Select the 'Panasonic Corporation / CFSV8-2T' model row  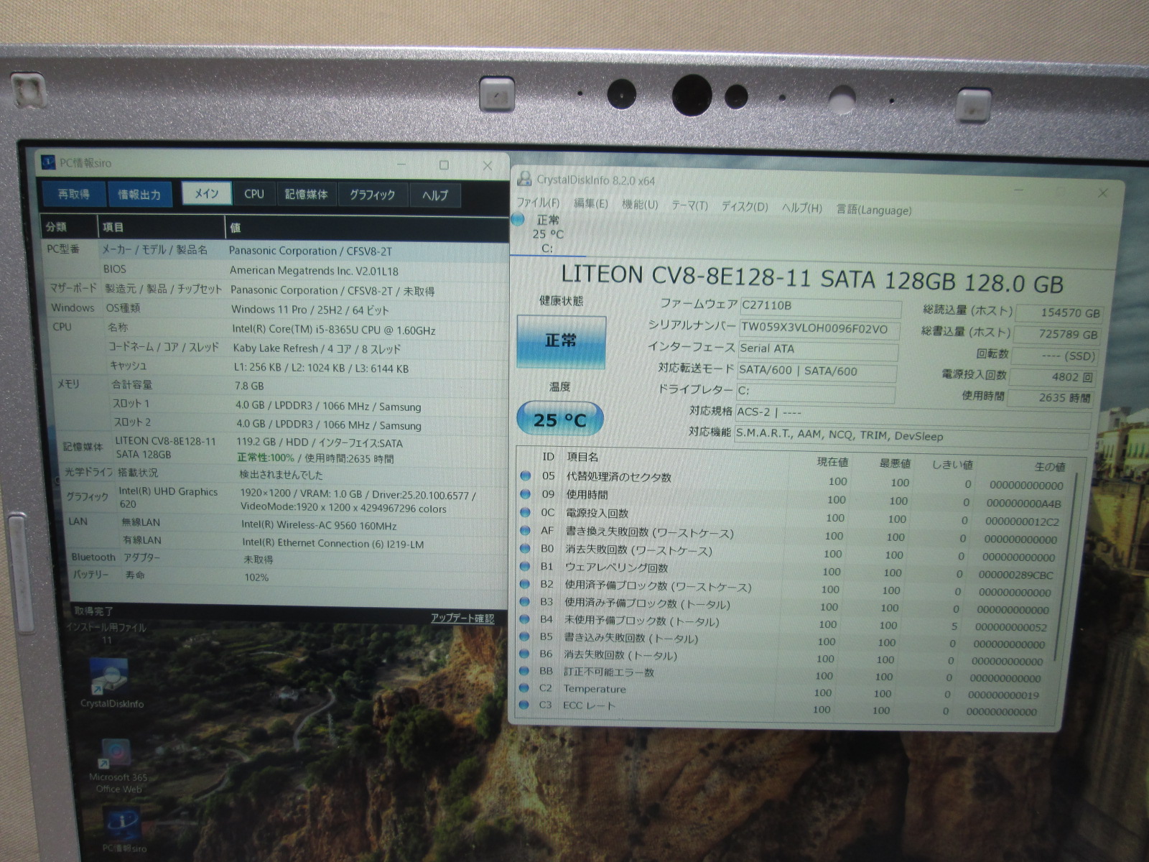pos(276,250)
